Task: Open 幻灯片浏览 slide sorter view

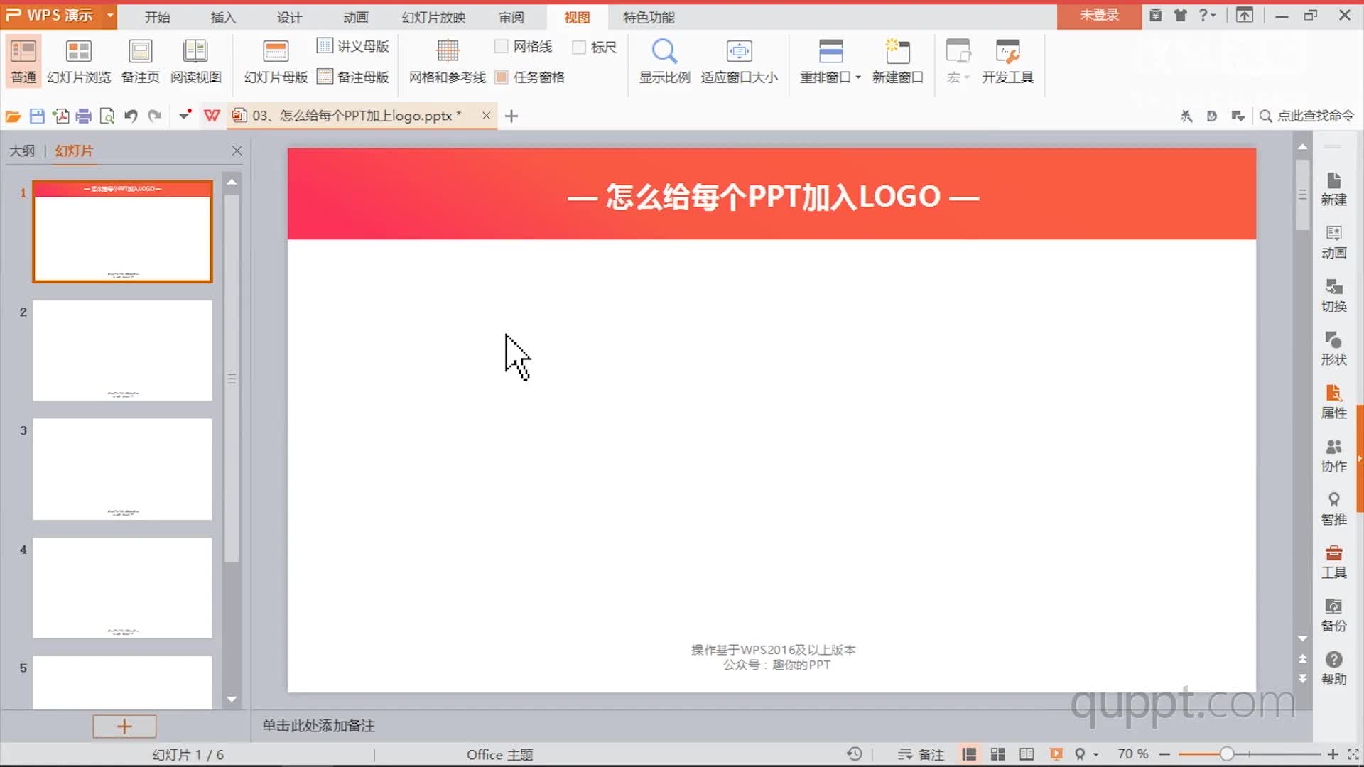Action: [x=79, y=62]
